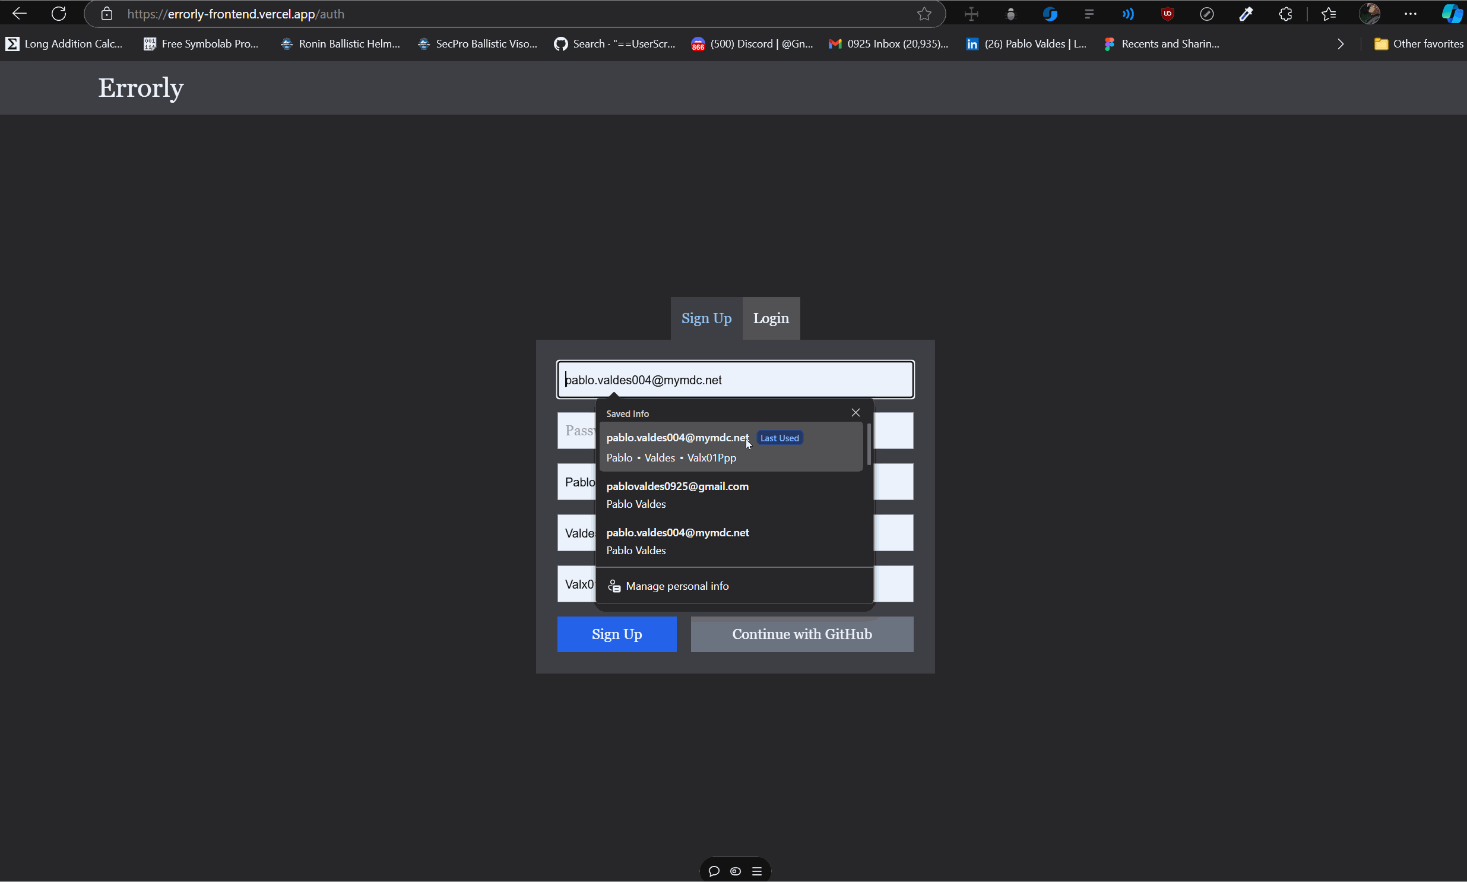Launch the Copilot sidebar icon
Screen dimensions: 1467x882
click(x=1452, y=14)
